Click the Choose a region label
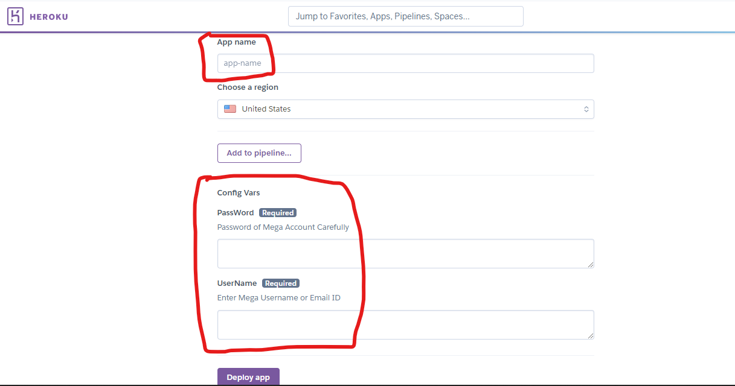The width and height of the screenshot is (735, 386). click(x=248, y=87)
